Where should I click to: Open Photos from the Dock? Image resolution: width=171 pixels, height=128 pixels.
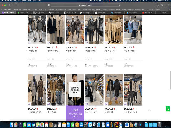[42, 125]
